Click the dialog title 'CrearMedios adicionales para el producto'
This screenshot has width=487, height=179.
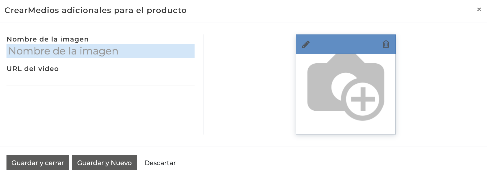coord(96,10)
